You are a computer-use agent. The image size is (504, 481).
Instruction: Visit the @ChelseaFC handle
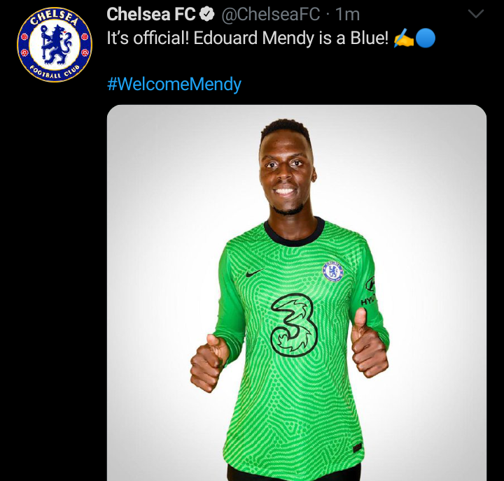coord(270,14)
